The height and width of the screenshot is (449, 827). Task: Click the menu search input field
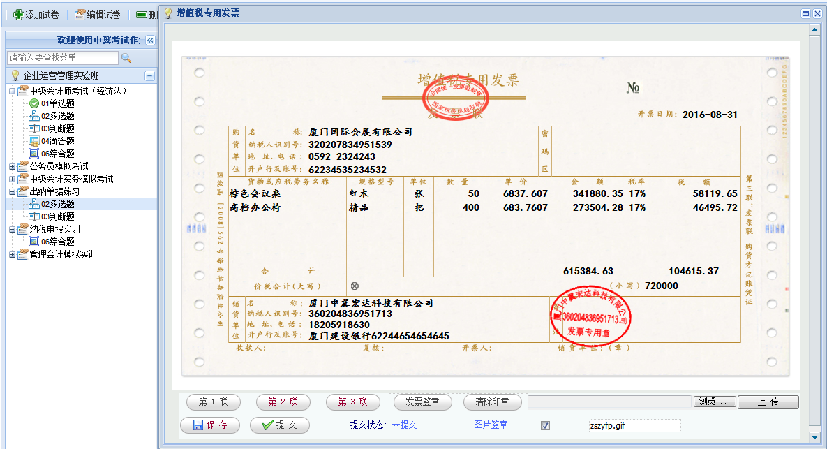[x=63, y=57]
